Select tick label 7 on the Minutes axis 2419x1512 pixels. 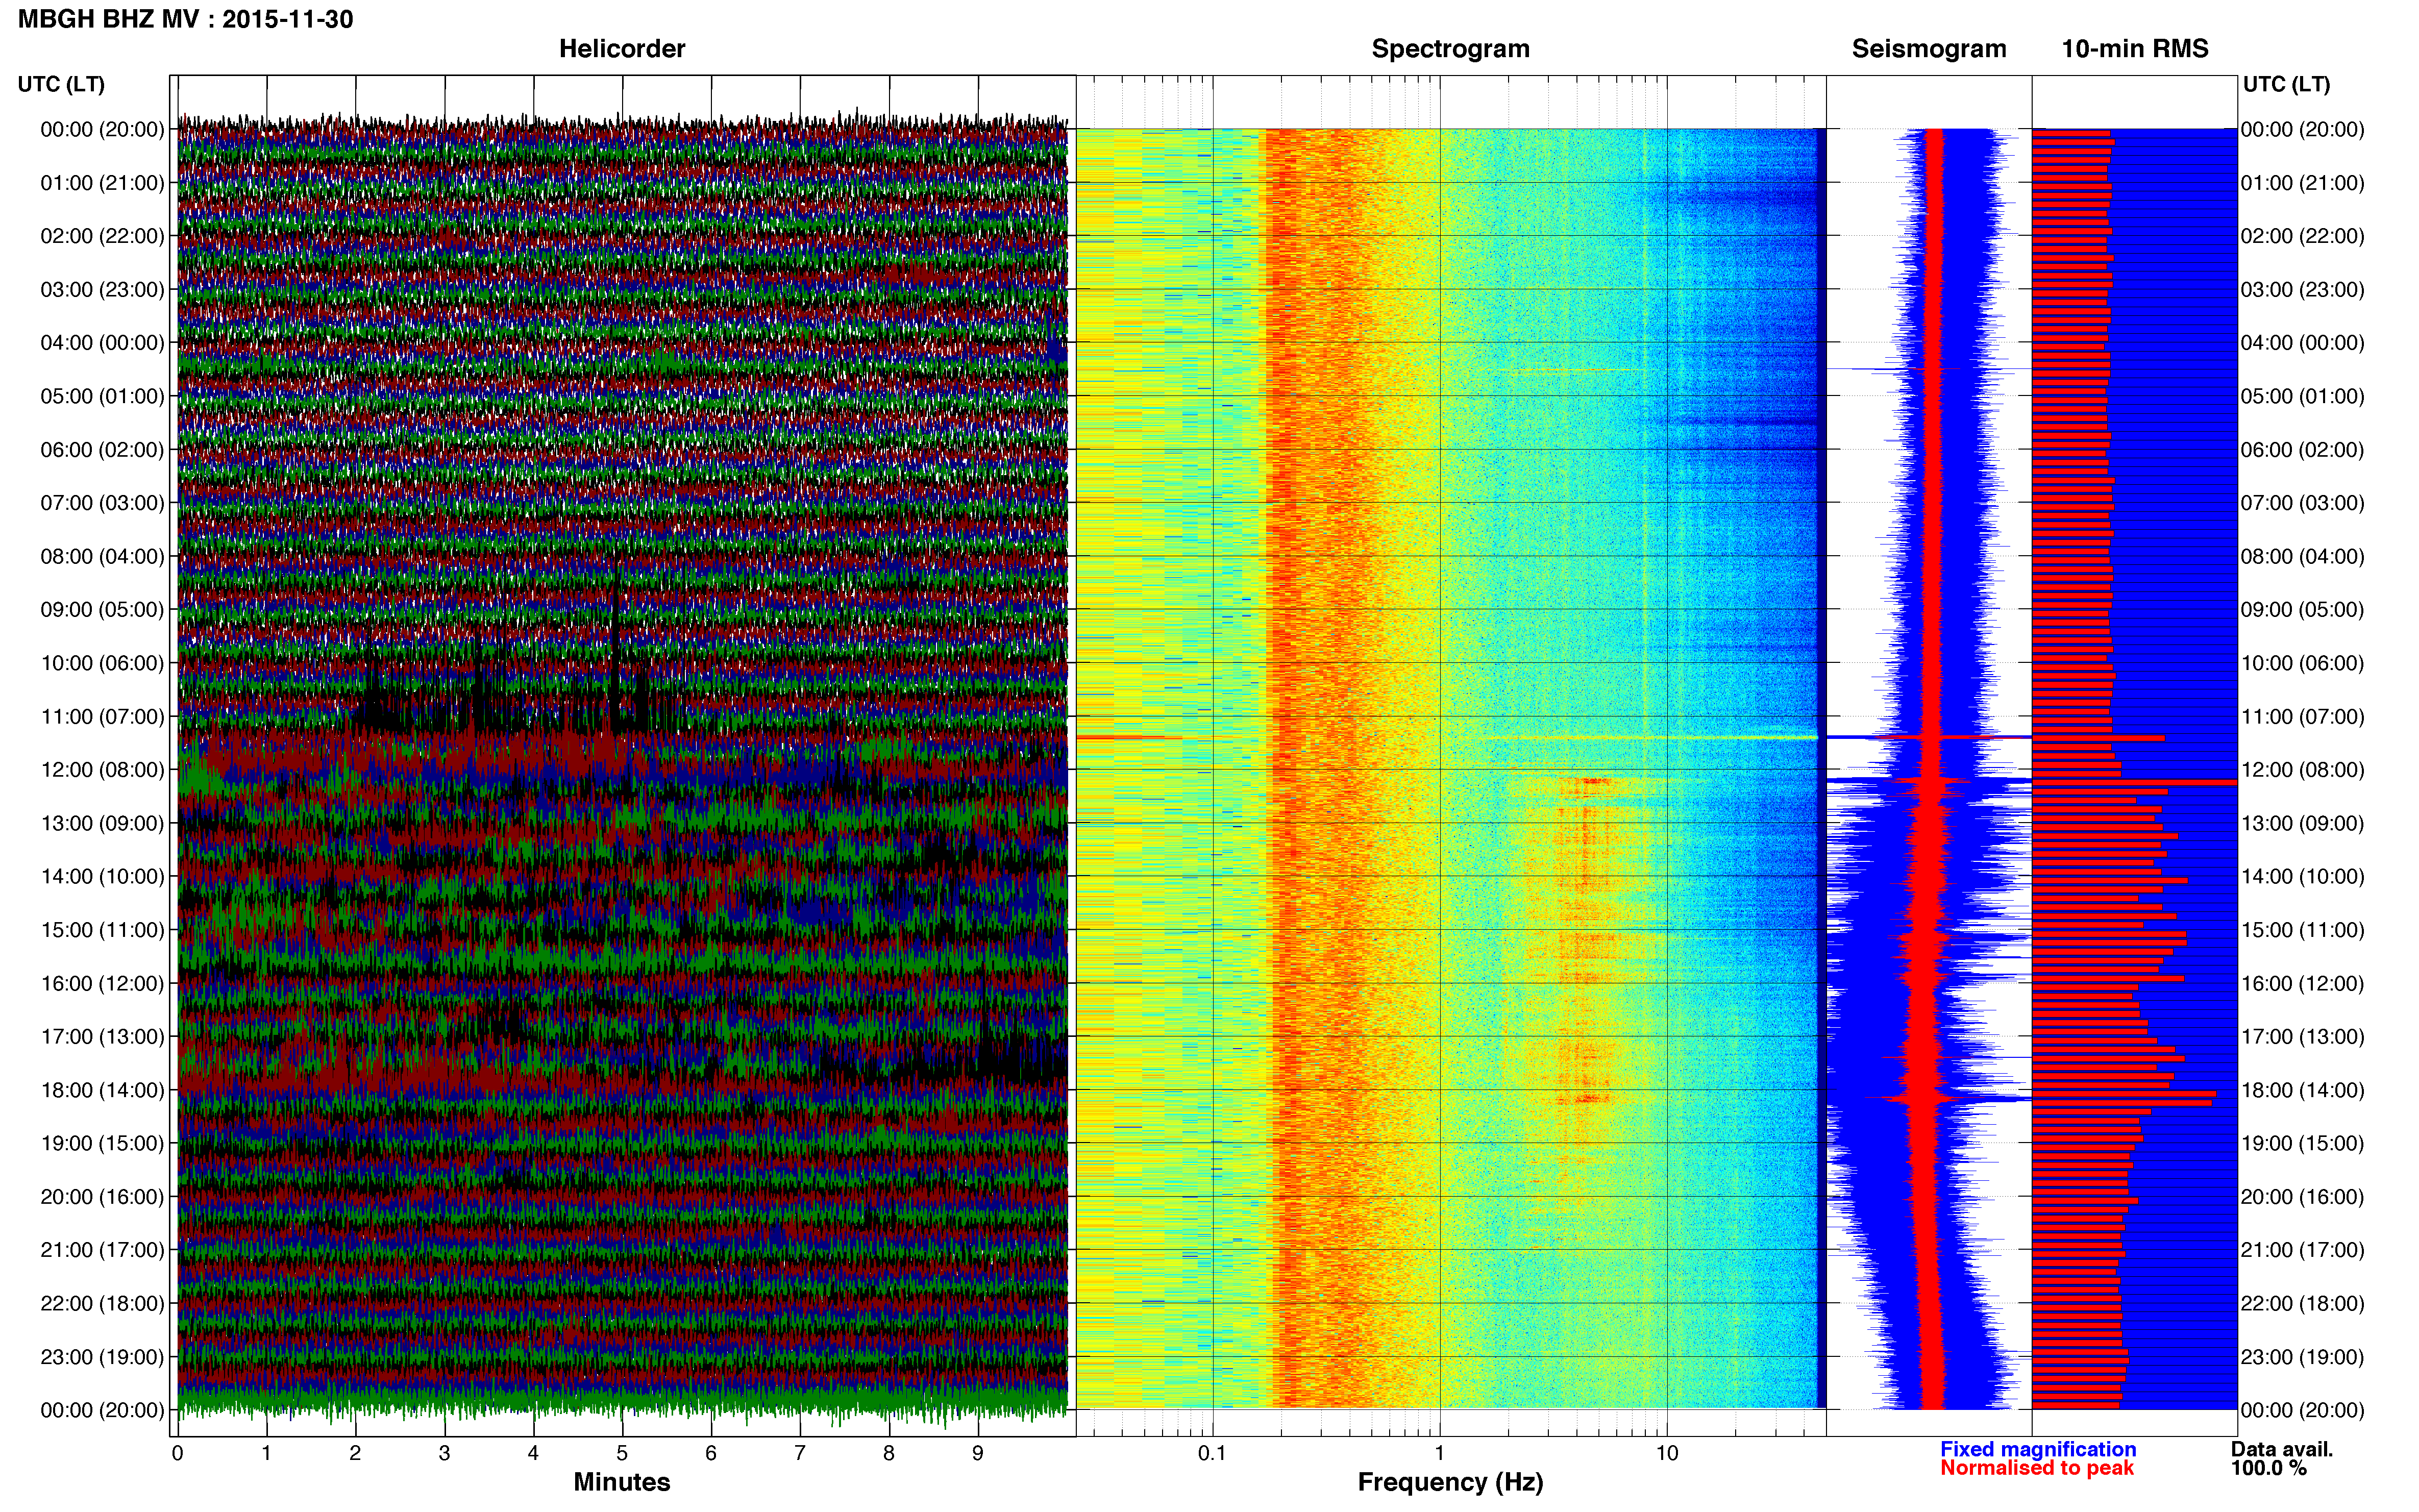pos(800,1454)
